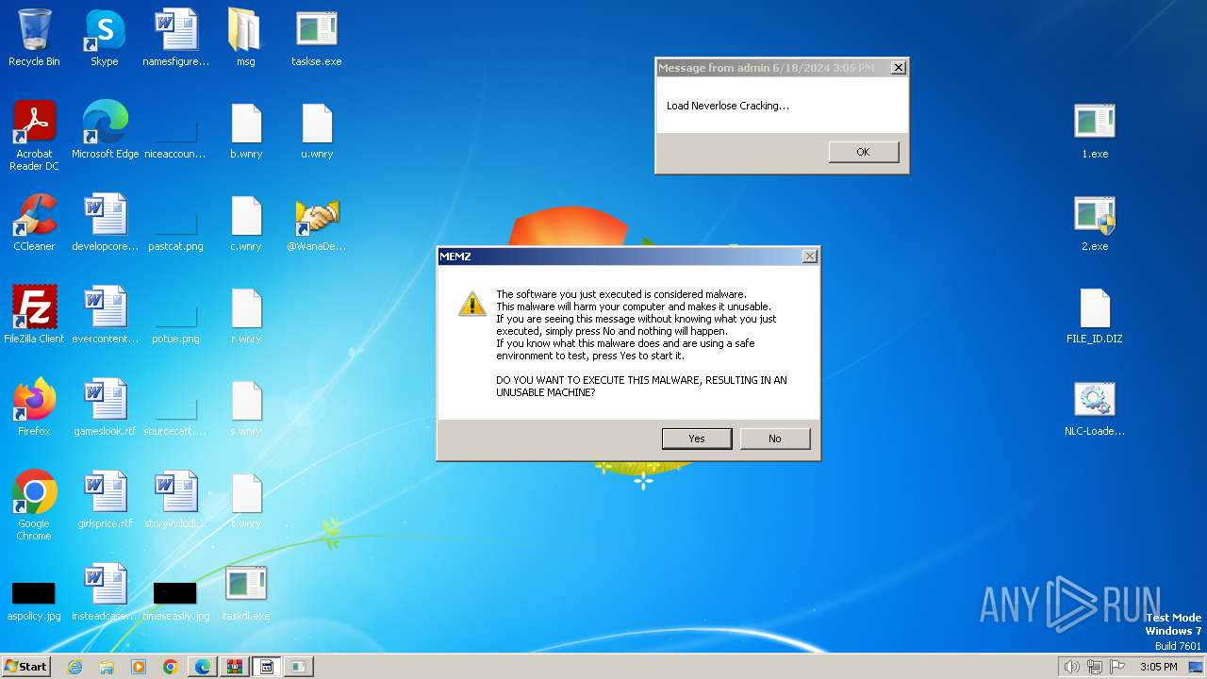This screenshot has height=679, width=1207.
Task: Open the volume speaker tray icon
Action: 1072,667
